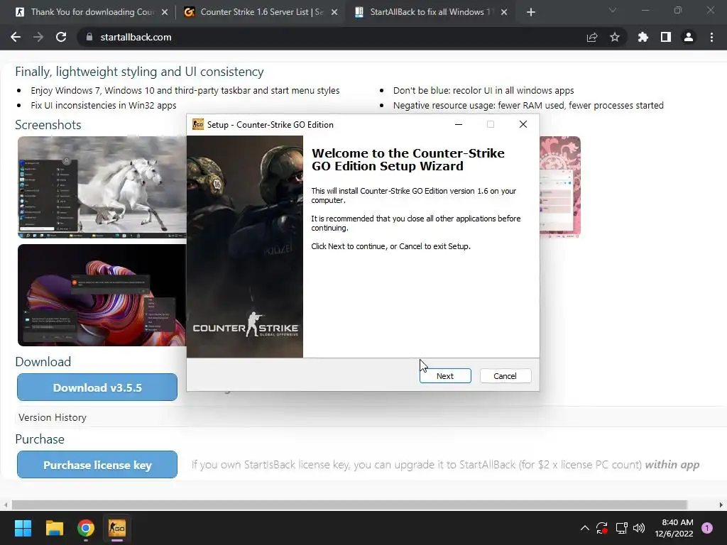The height and width of the screenshot is (545, 727).
Task: Expand the Version History section
Action: coord(53,417)
